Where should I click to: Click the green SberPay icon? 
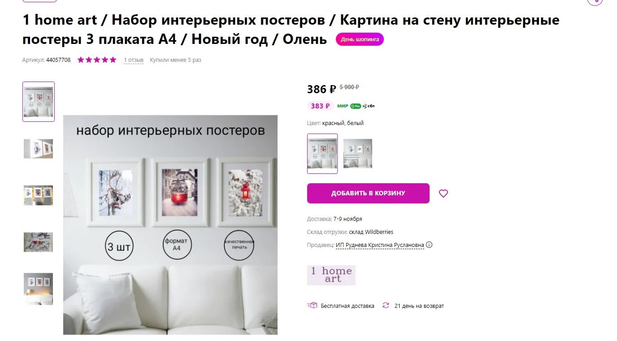356,106
